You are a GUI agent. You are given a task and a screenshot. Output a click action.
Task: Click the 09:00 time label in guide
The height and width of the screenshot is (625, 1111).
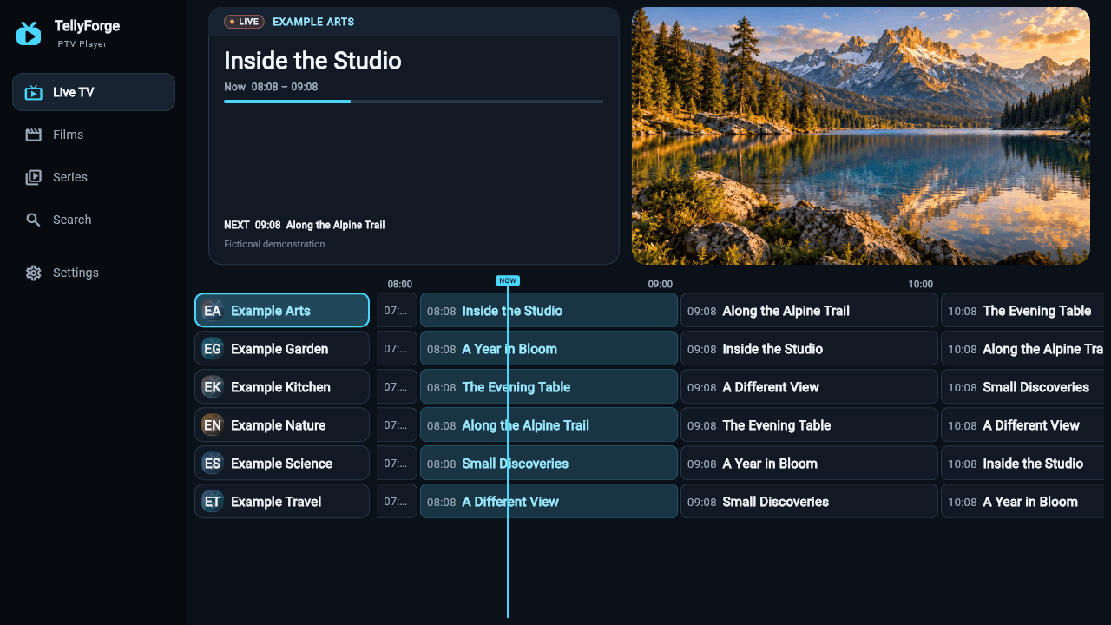point(661,284)
